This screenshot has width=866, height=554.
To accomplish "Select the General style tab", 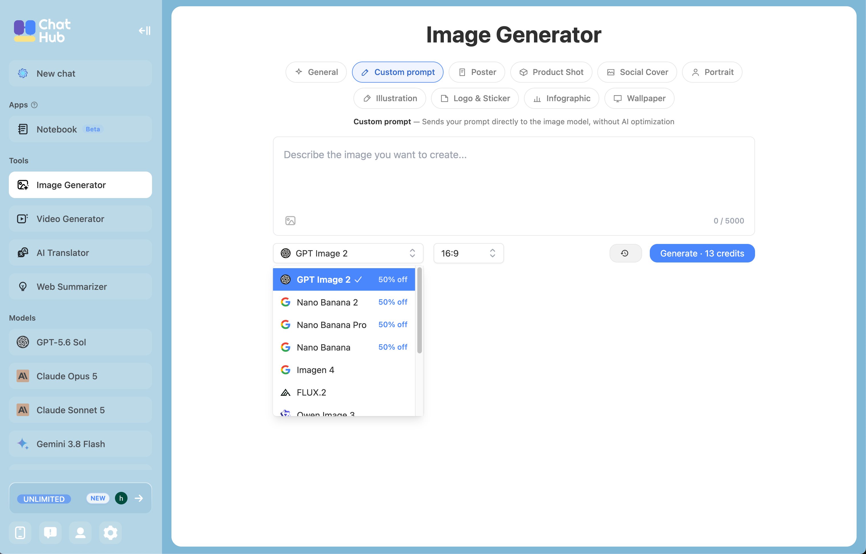I will [316, 72].
